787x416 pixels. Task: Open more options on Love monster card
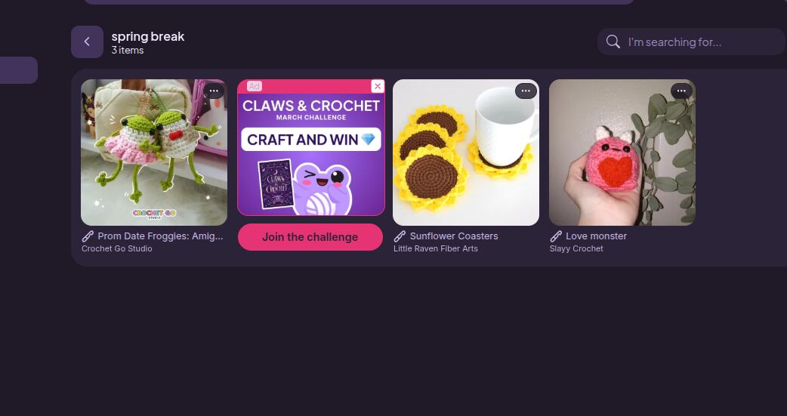(681, 91)
